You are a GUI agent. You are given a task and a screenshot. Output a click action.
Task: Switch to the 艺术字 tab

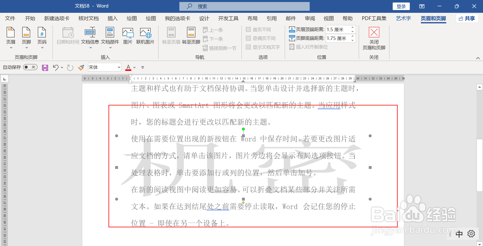click(403, 18)
